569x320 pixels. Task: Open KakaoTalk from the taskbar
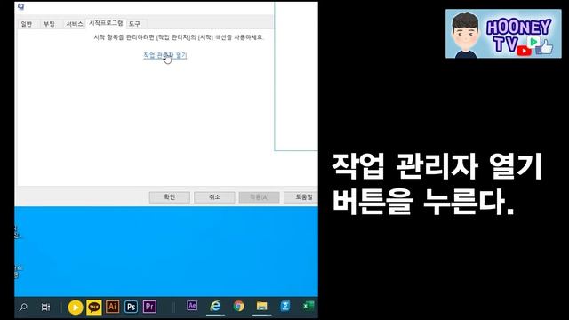pos(94,308)
